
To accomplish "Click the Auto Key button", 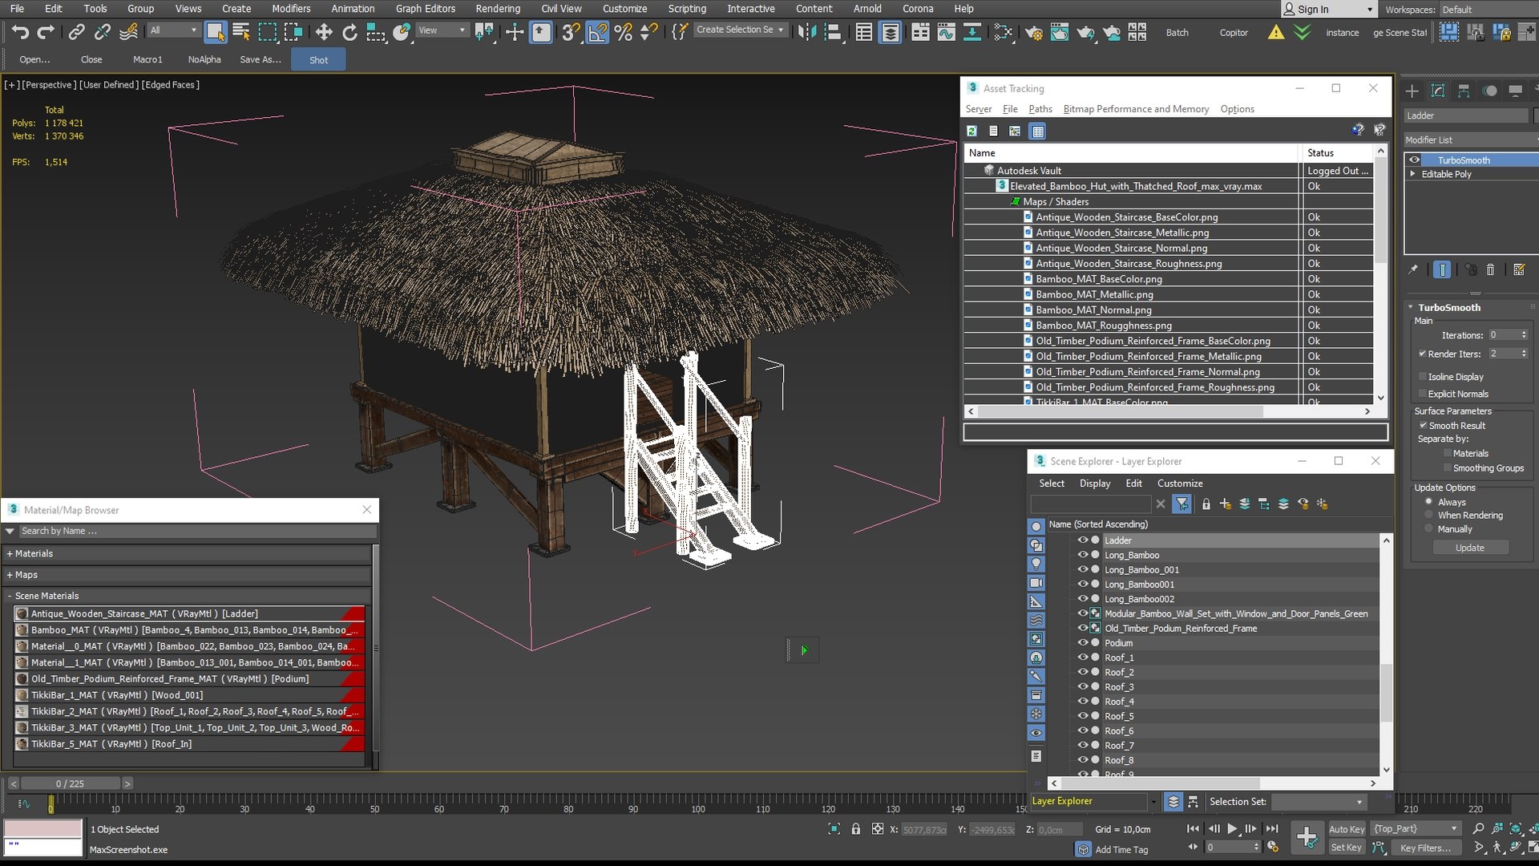I will click(1346, 829).
